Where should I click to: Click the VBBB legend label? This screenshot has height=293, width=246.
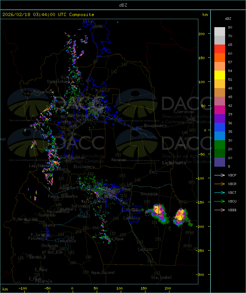(x=232, y=210)
